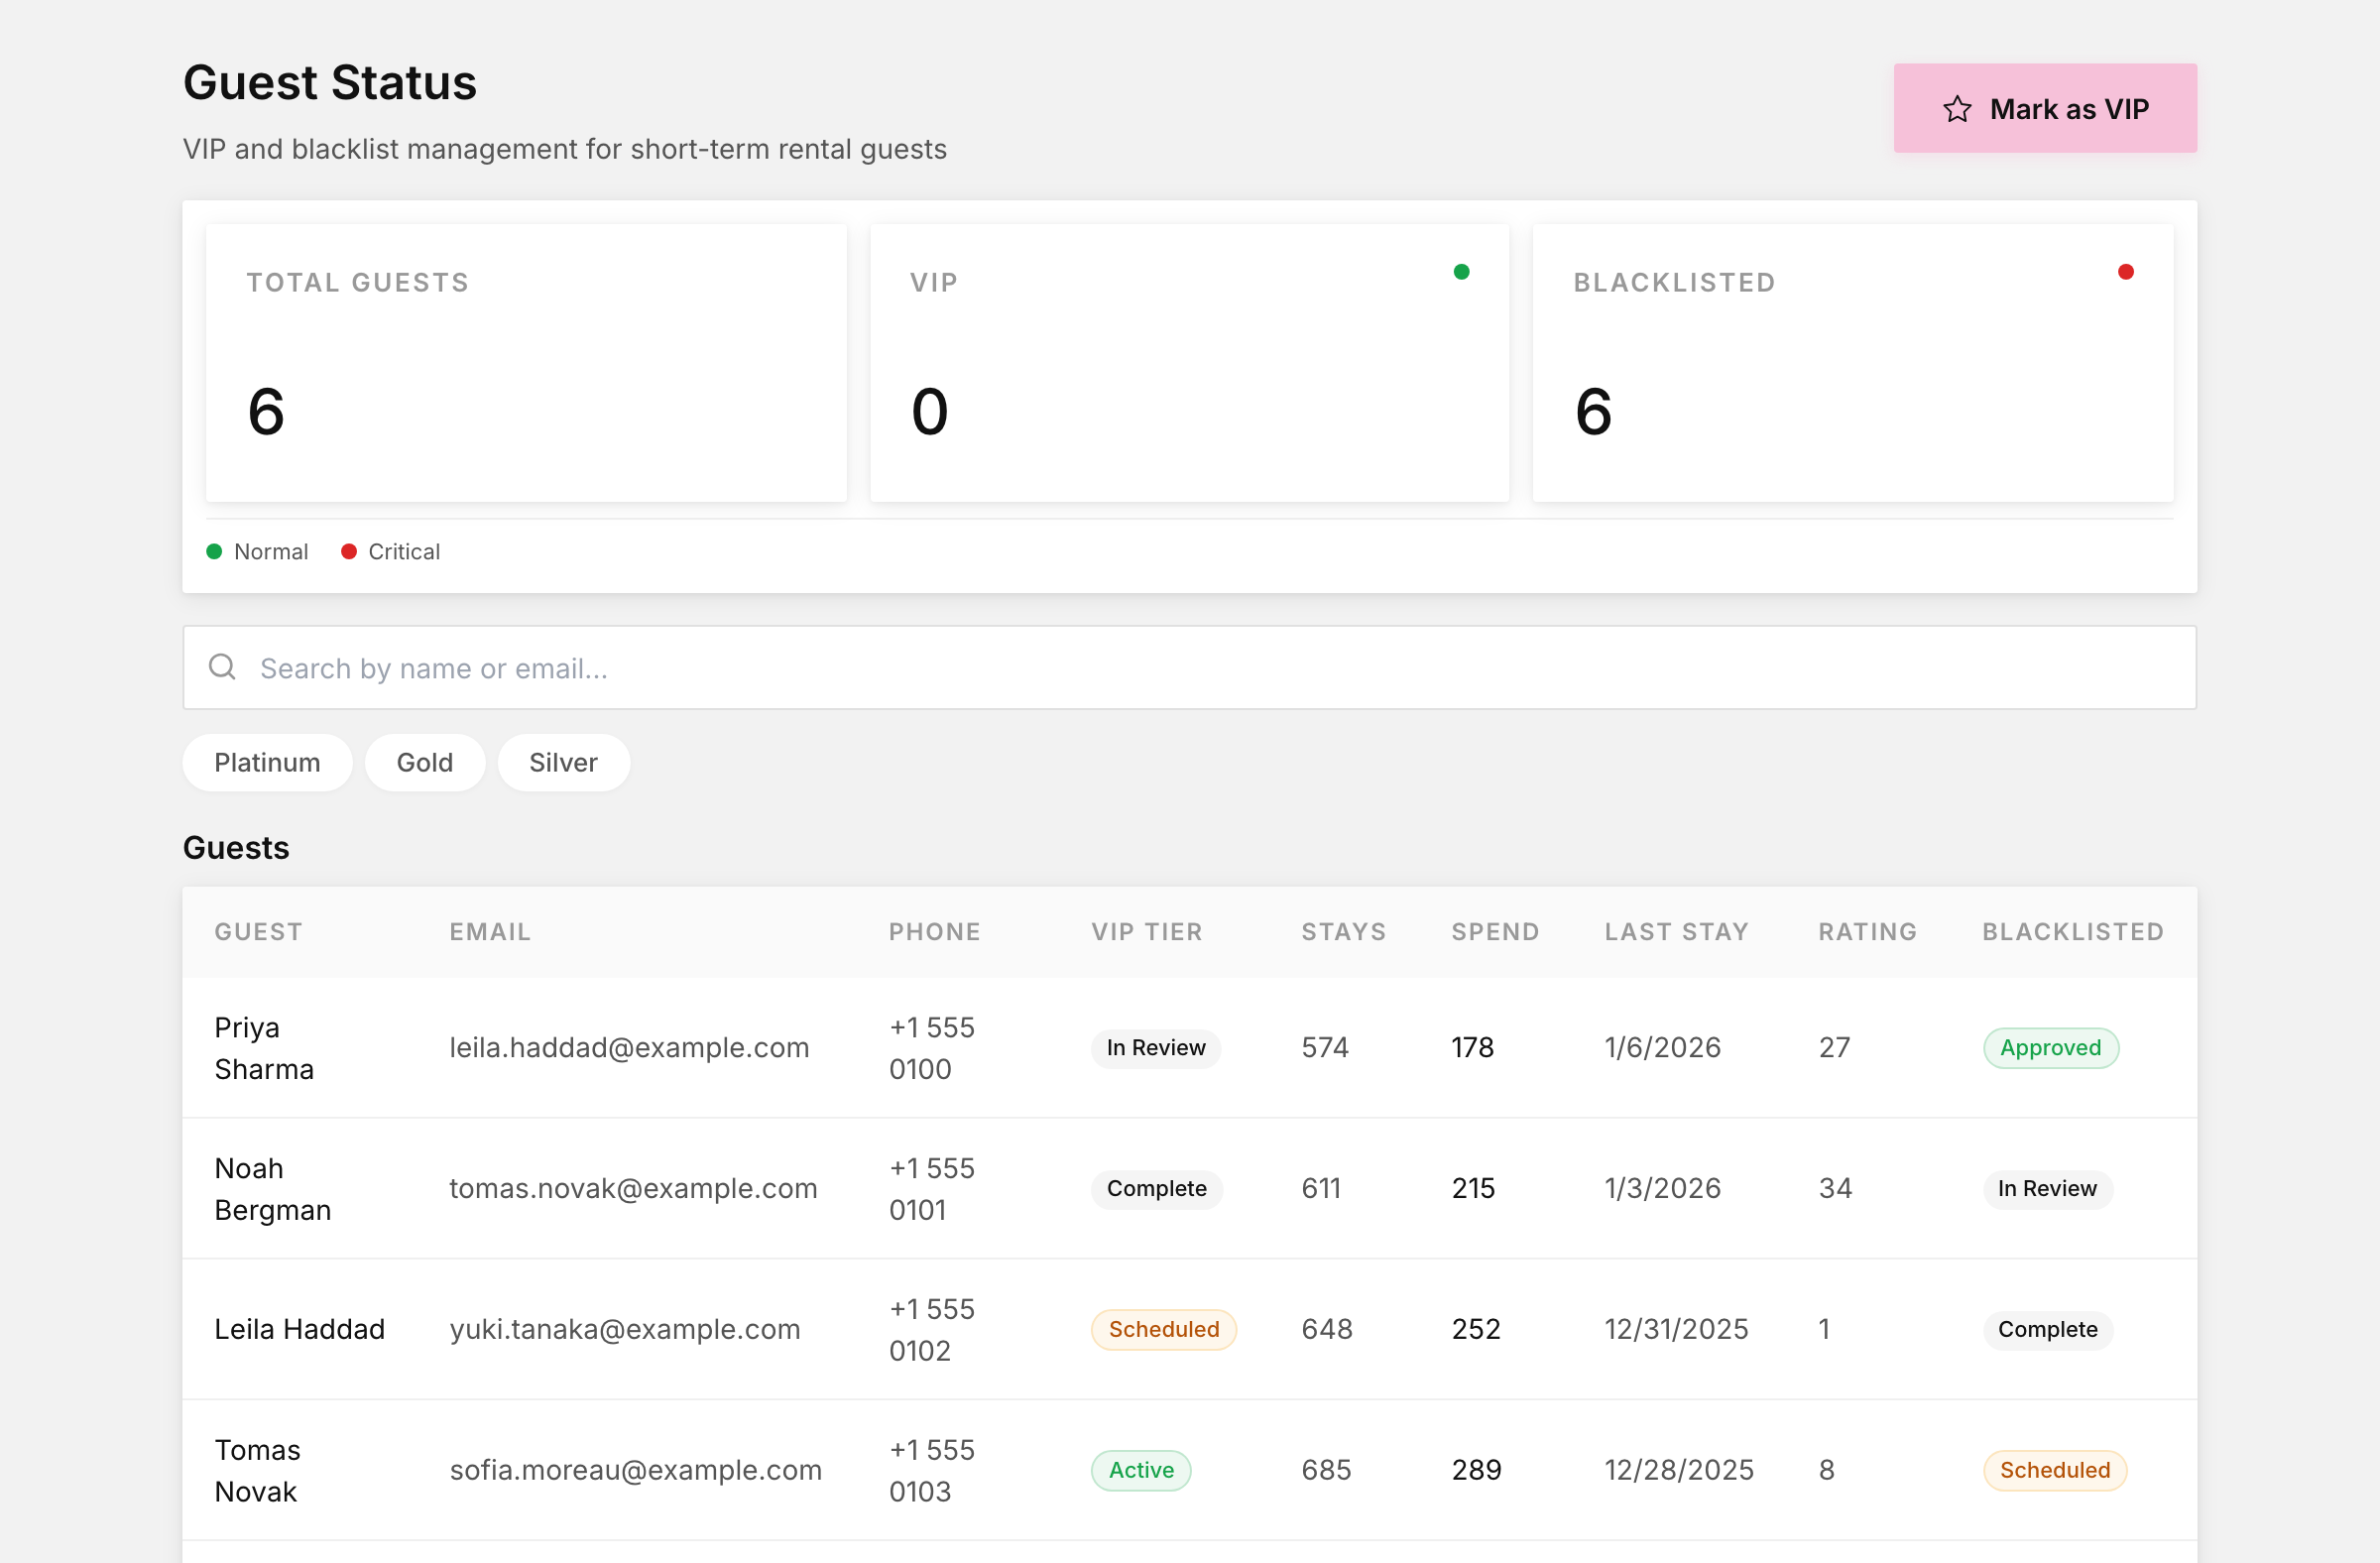Click spend value 178
This screenshot has height=1563, width=2380.
[1473, 1048]
